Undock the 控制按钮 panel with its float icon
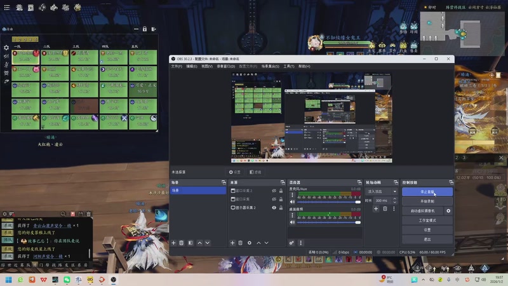The image size is (508, 286). (x=451, y=182)
